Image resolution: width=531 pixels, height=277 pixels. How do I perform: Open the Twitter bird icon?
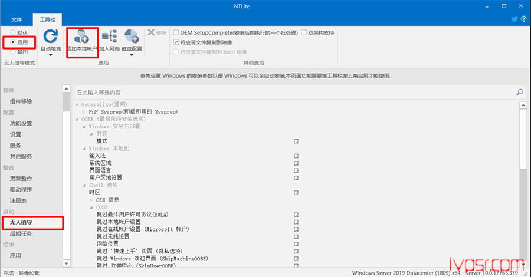pyautogui.click(x=514, y=19)
